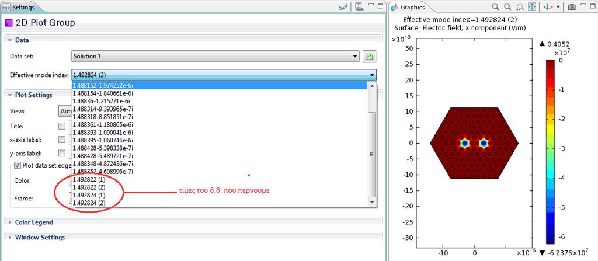Select the Zoom Box tool
598x261 pixels.
pyautogui.click(x=519, y=7)
